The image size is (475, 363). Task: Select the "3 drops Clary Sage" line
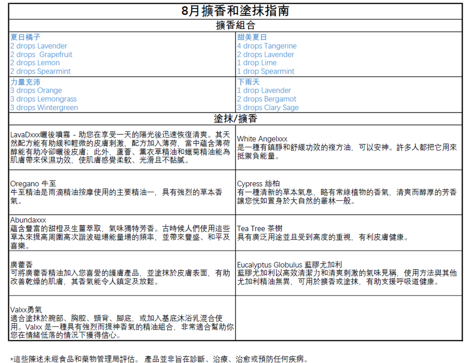point(268,107)
